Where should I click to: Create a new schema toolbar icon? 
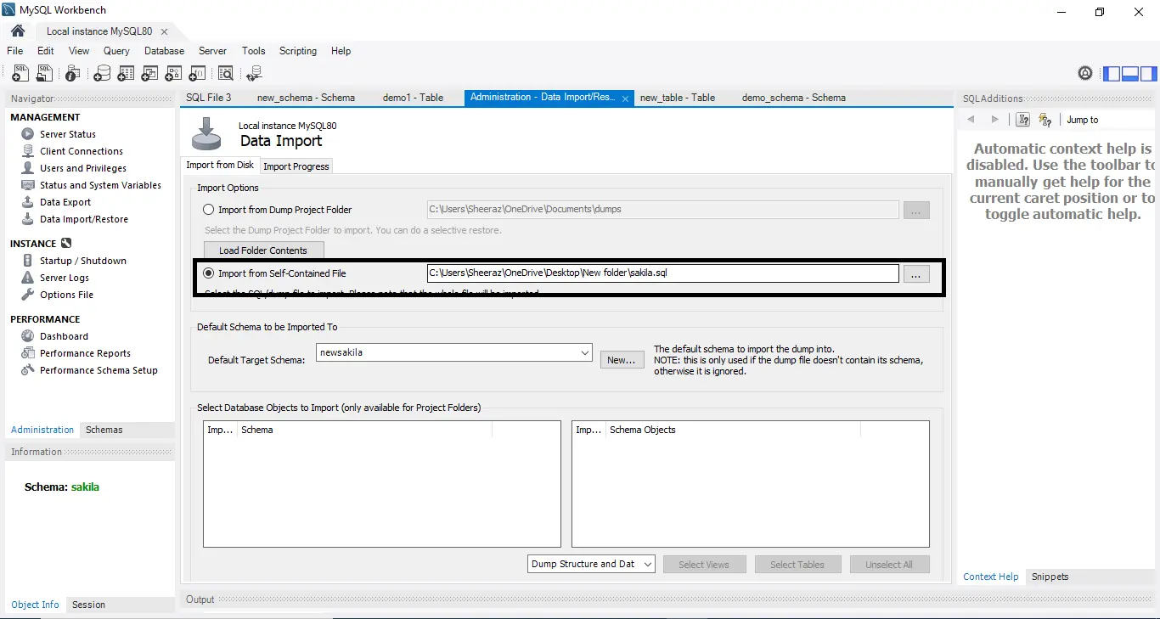102,74
